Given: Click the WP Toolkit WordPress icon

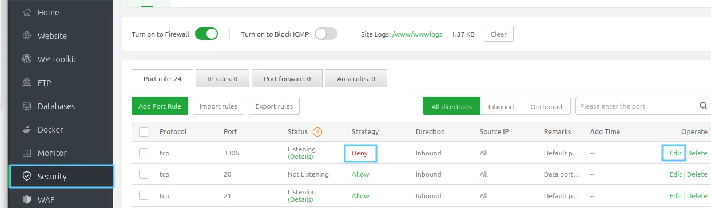Looking at the screenshot, I should coord(26,59).
